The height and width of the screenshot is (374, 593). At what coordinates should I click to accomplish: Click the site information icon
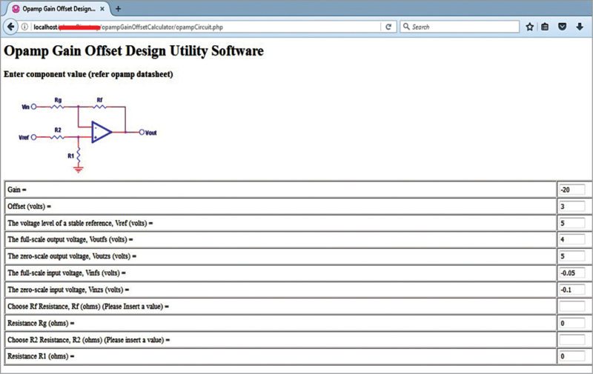click(25, 27)
